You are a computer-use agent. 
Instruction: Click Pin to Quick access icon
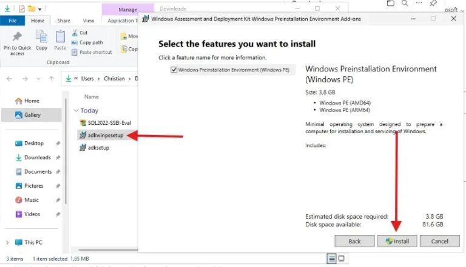pyautogui.click(x=17, y=37)
